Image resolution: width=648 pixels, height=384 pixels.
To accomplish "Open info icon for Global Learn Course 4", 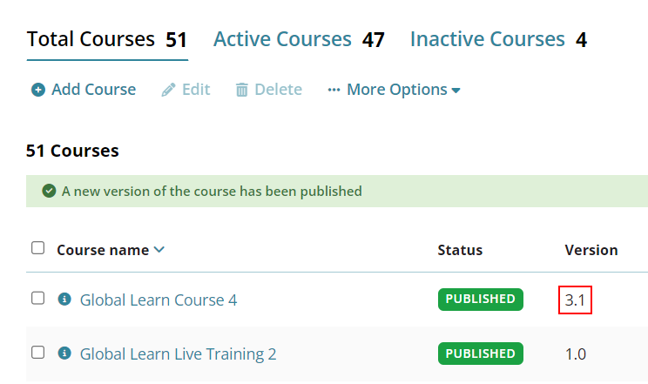I will [x=64, y=299].
